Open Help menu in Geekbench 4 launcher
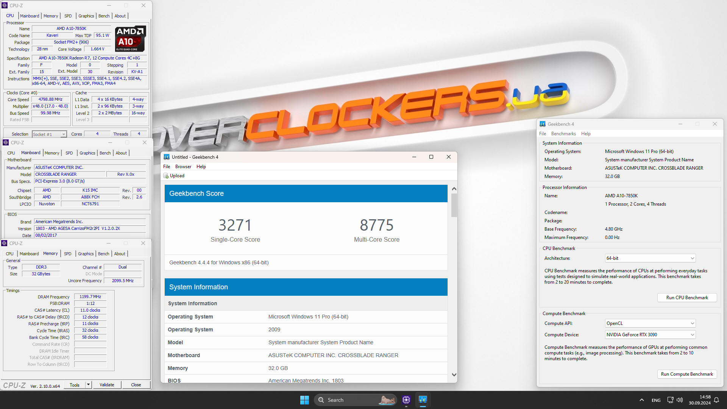 (x=586, y=134)
